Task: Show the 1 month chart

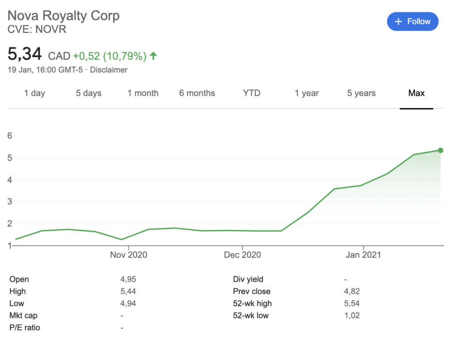Action: click(143, 93)
